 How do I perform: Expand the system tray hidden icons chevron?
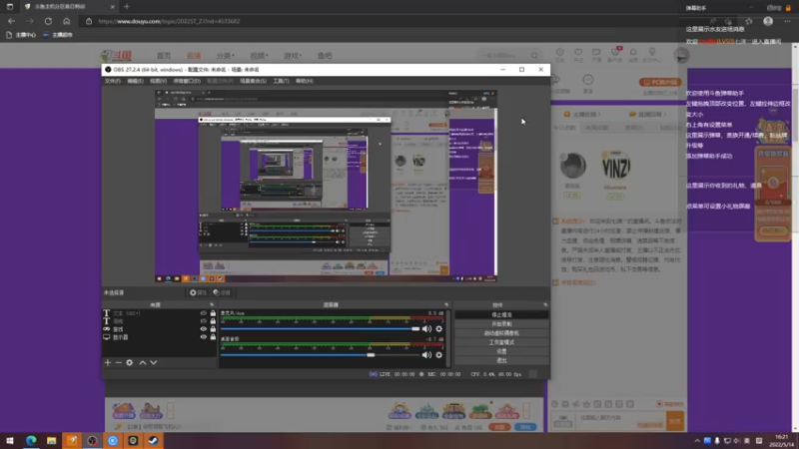pyautogui.click(x=697, y=441)
